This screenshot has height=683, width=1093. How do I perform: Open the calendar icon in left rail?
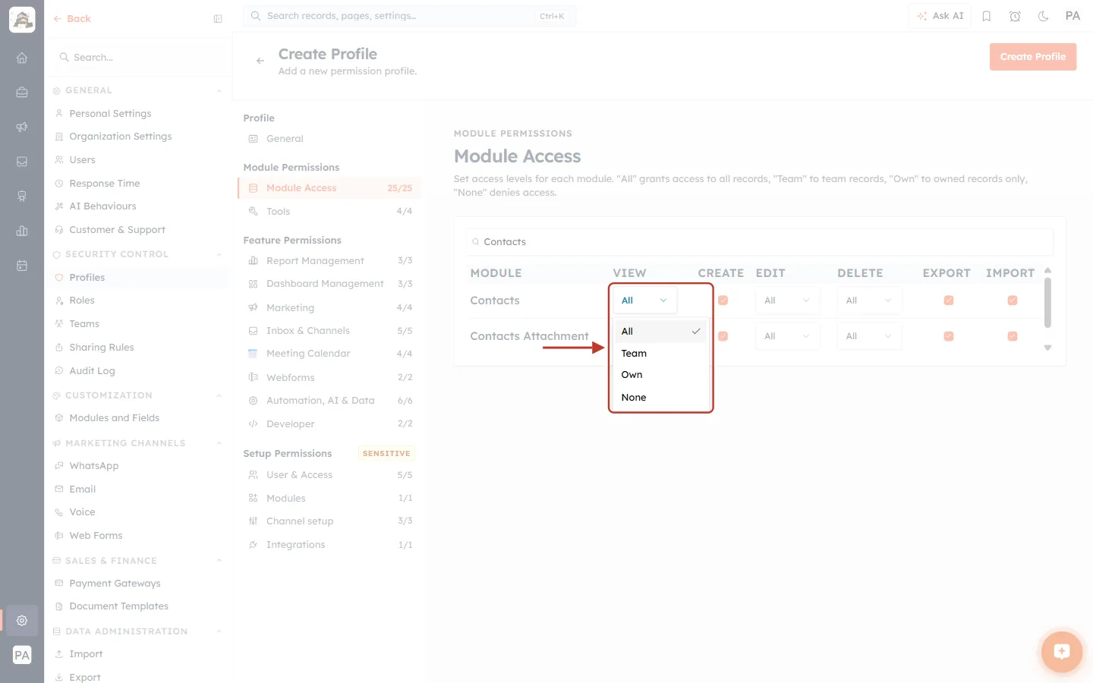point(22,266)
